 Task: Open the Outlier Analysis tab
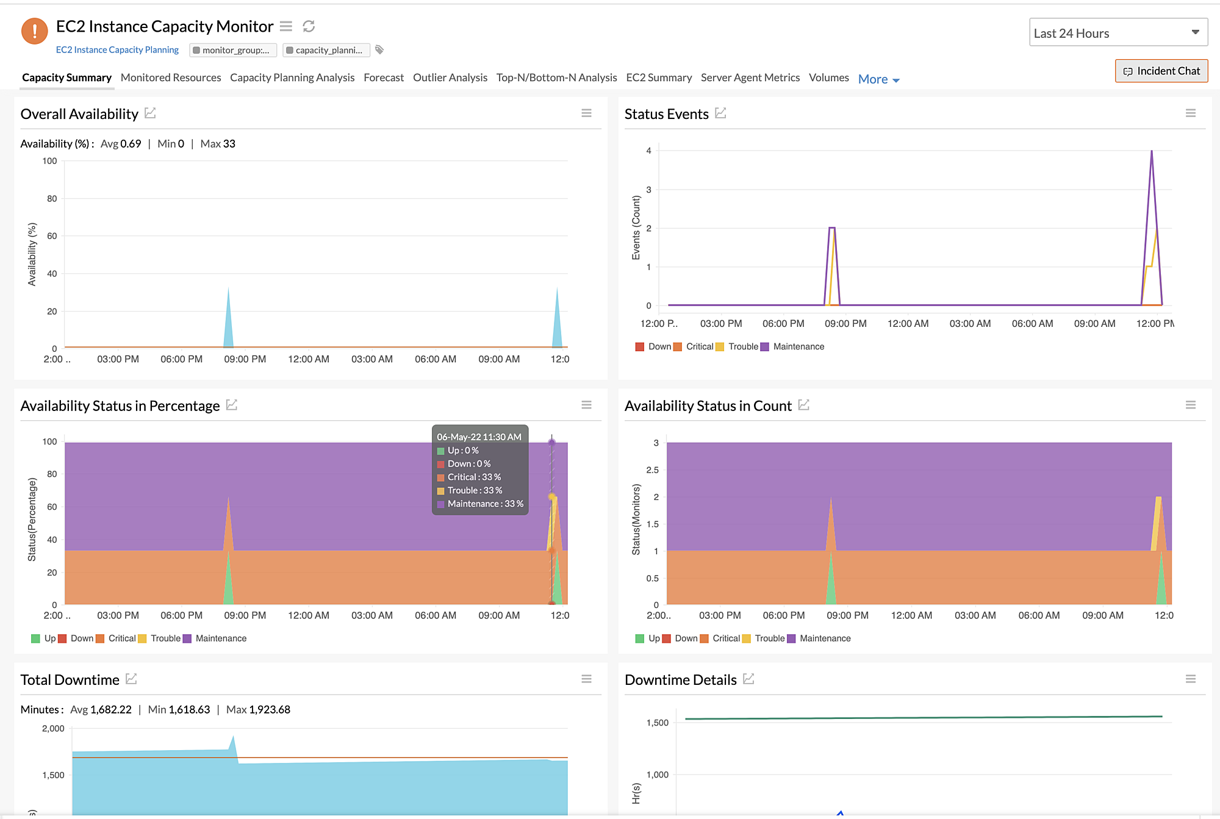coord(450,77)
